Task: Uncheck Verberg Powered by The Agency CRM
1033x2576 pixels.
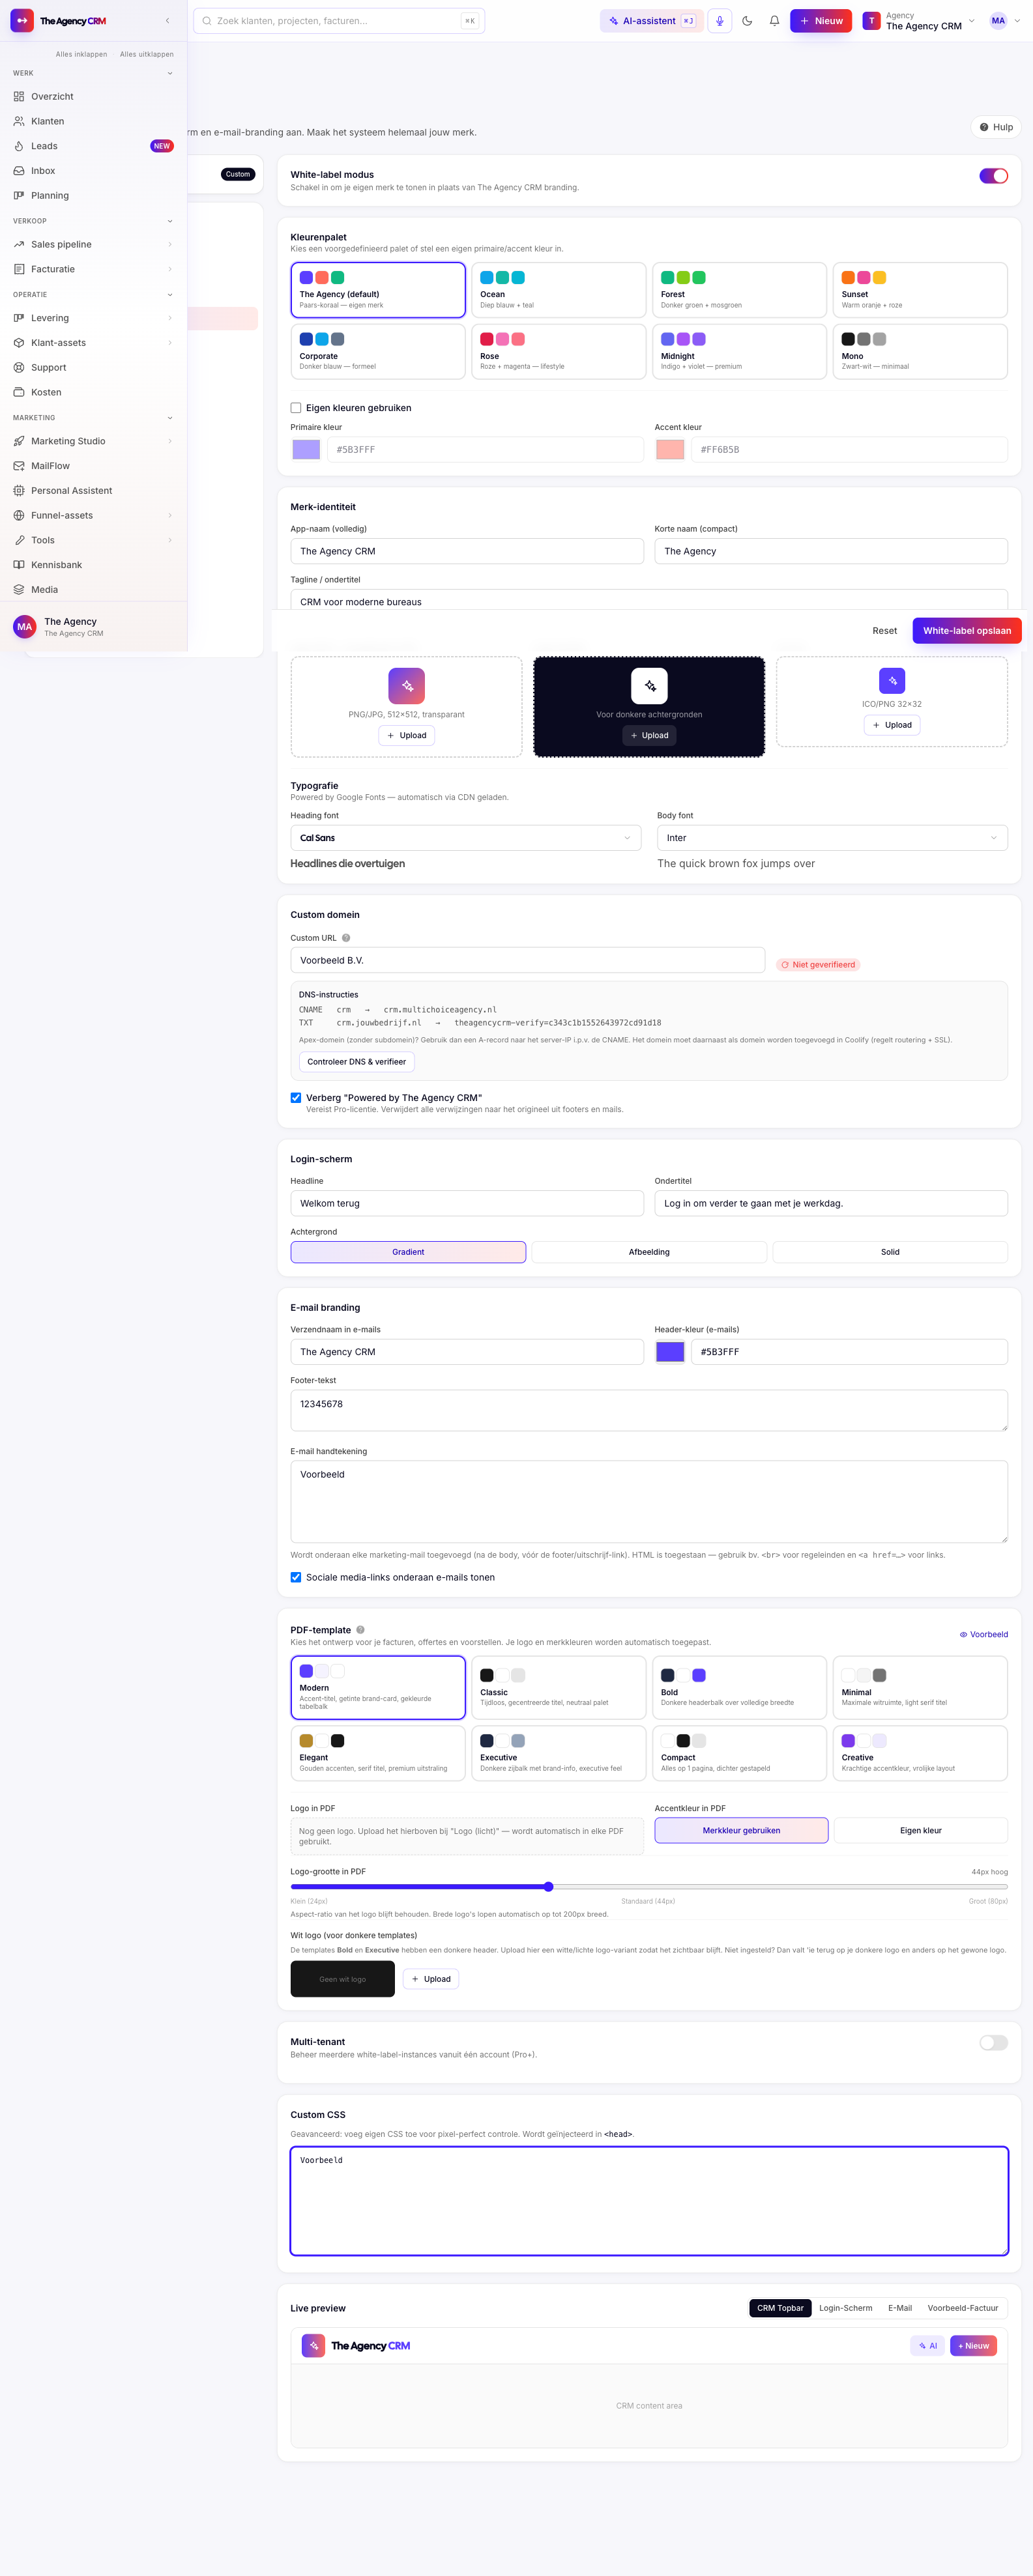Action: point(296,1098)
